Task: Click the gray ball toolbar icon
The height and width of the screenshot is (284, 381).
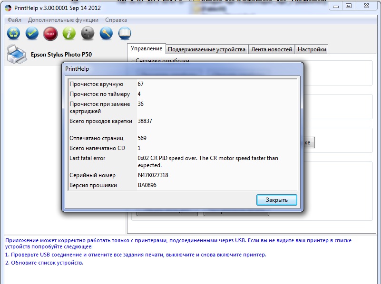Action: (88, 33)
